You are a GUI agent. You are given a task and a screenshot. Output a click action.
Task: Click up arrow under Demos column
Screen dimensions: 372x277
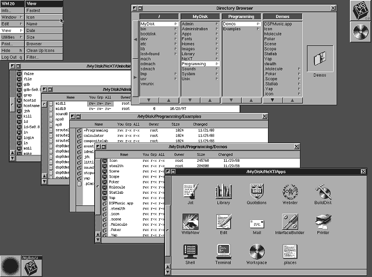point(292,100)
